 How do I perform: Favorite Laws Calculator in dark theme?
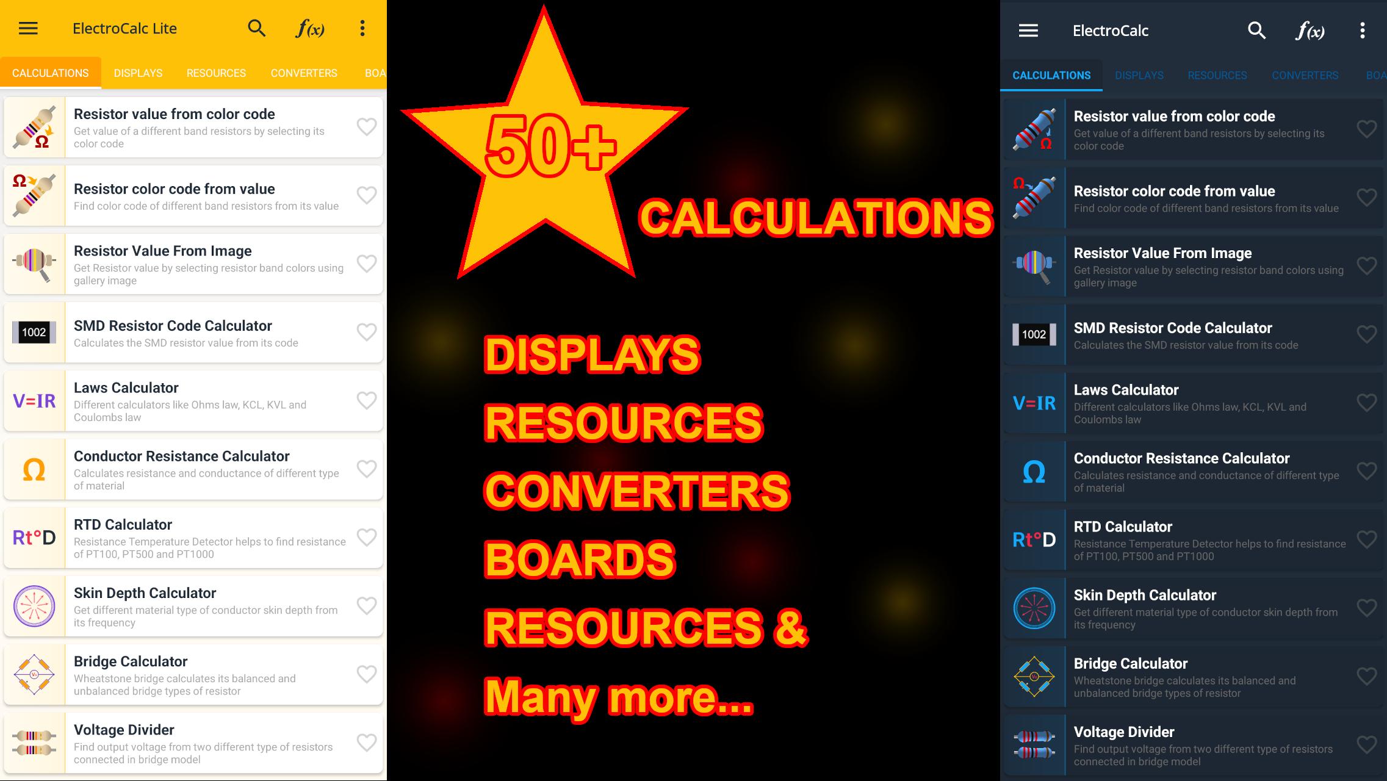(x=1366, y=403)
